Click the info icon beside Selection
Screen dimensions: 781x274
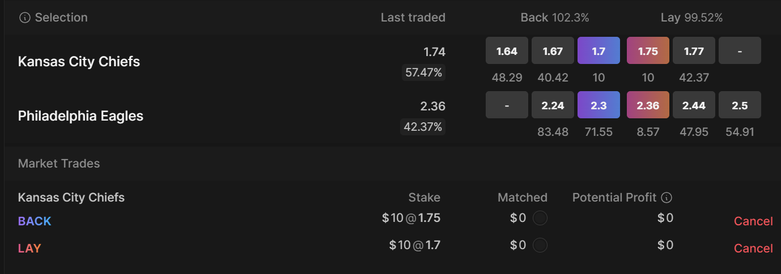(x=24, y=18)
